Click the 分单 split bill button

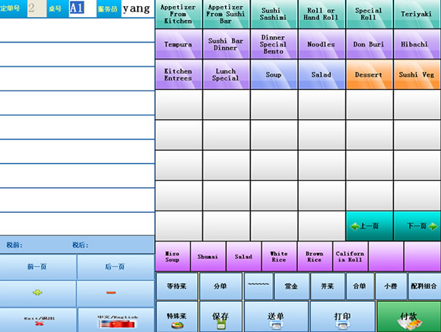(220, 286)
